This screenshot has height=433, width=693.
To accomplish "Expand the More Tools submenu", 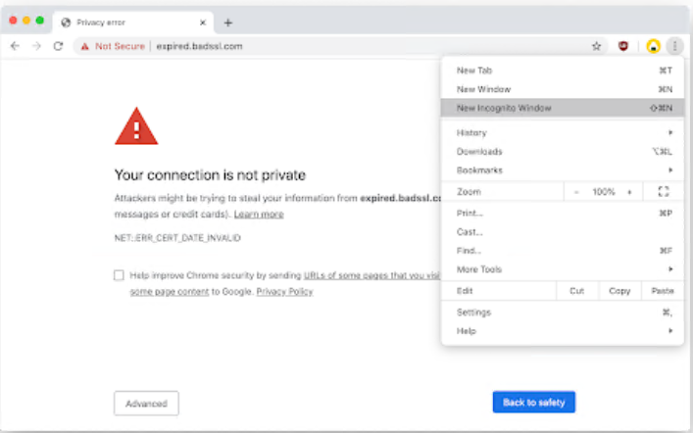I will (x=564, y=269).
